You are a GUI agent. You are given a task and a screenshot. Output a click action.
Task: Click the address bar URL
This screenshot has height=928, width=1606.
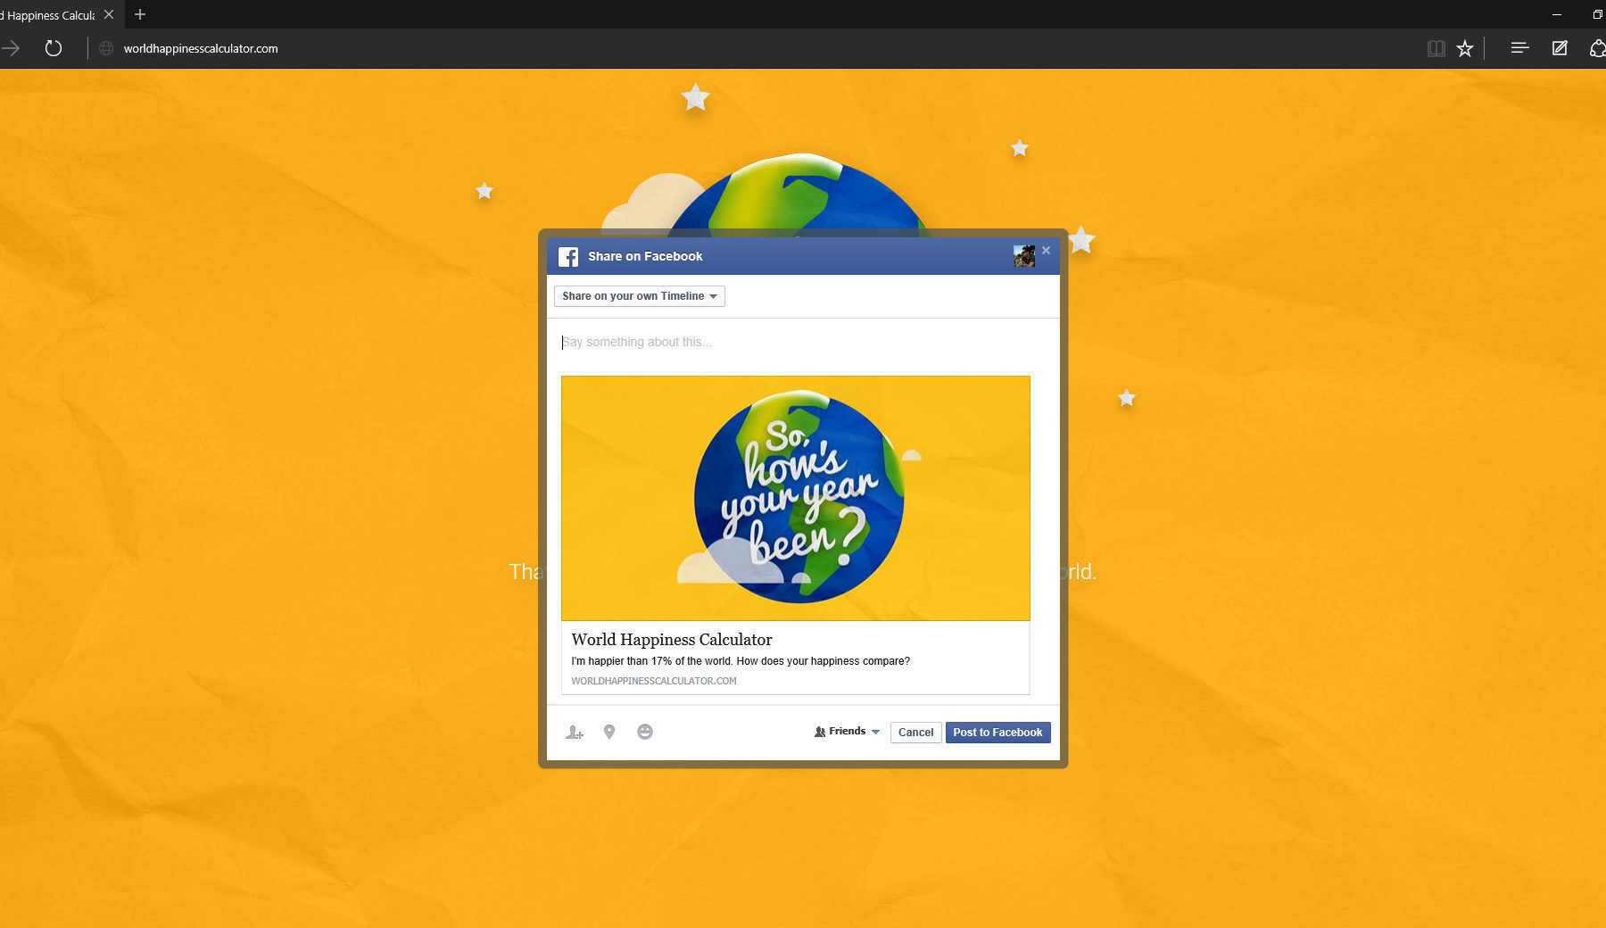click(x=201, y=48)
